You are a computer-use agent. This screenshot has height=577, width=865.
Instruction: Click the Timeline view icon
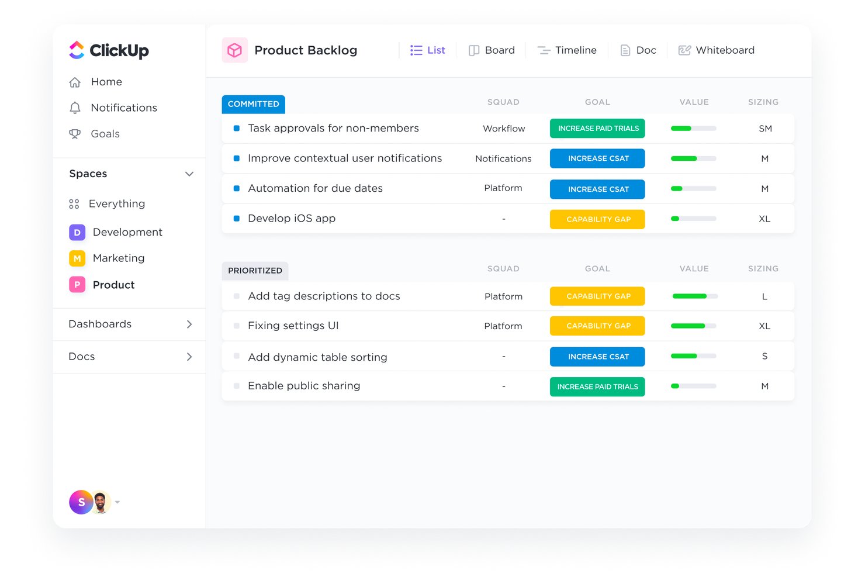click(x=544, y=50)
